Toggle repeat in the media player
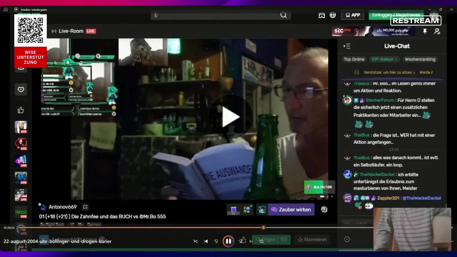Viewport: 457px width, 257px height. tap(261, 241)
